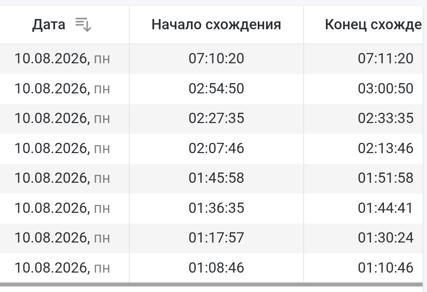Click horizontal scrollbar below the table

click(x=211, y=284)
